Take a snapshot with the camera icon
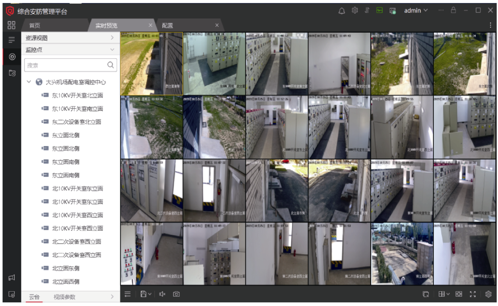Image resolution: width=498 pixels, height=306 pixels. 176,294
